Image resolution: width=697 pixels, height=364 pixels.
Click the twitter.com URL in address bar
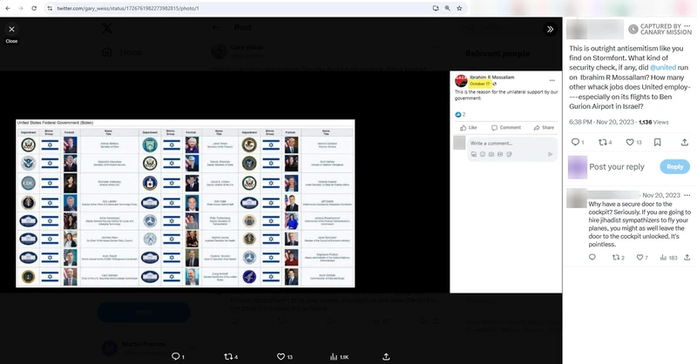(128, 8)
